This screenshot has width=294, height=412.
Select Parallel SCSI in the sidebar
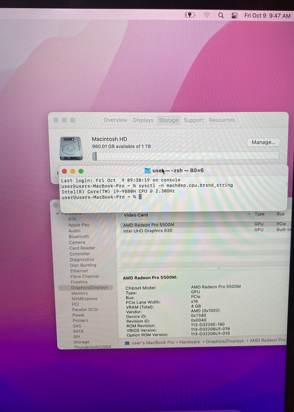click(85, 310)
